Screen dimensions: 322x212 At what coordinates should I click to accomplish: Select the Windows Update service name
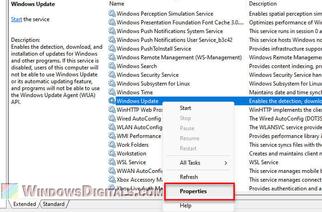click(x=137, y=101)
